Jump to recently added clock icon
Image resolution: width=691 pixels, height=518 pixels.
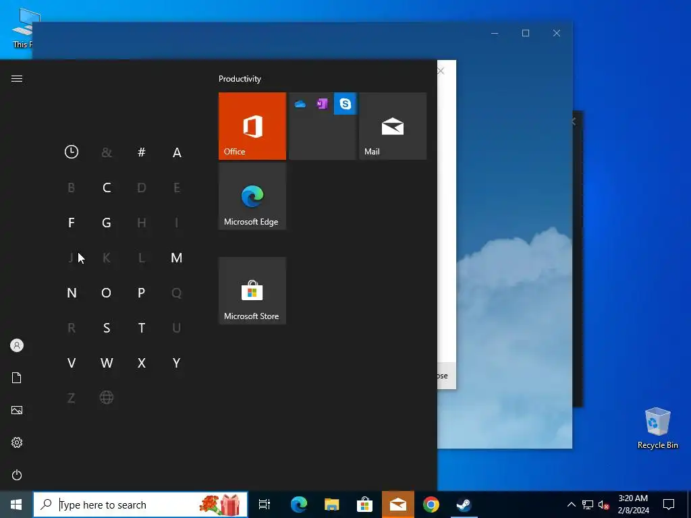coord(72,152)
